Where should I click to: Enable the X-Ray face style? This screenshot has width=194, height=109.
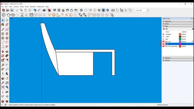pyautogui.click(x=81, y=10)
